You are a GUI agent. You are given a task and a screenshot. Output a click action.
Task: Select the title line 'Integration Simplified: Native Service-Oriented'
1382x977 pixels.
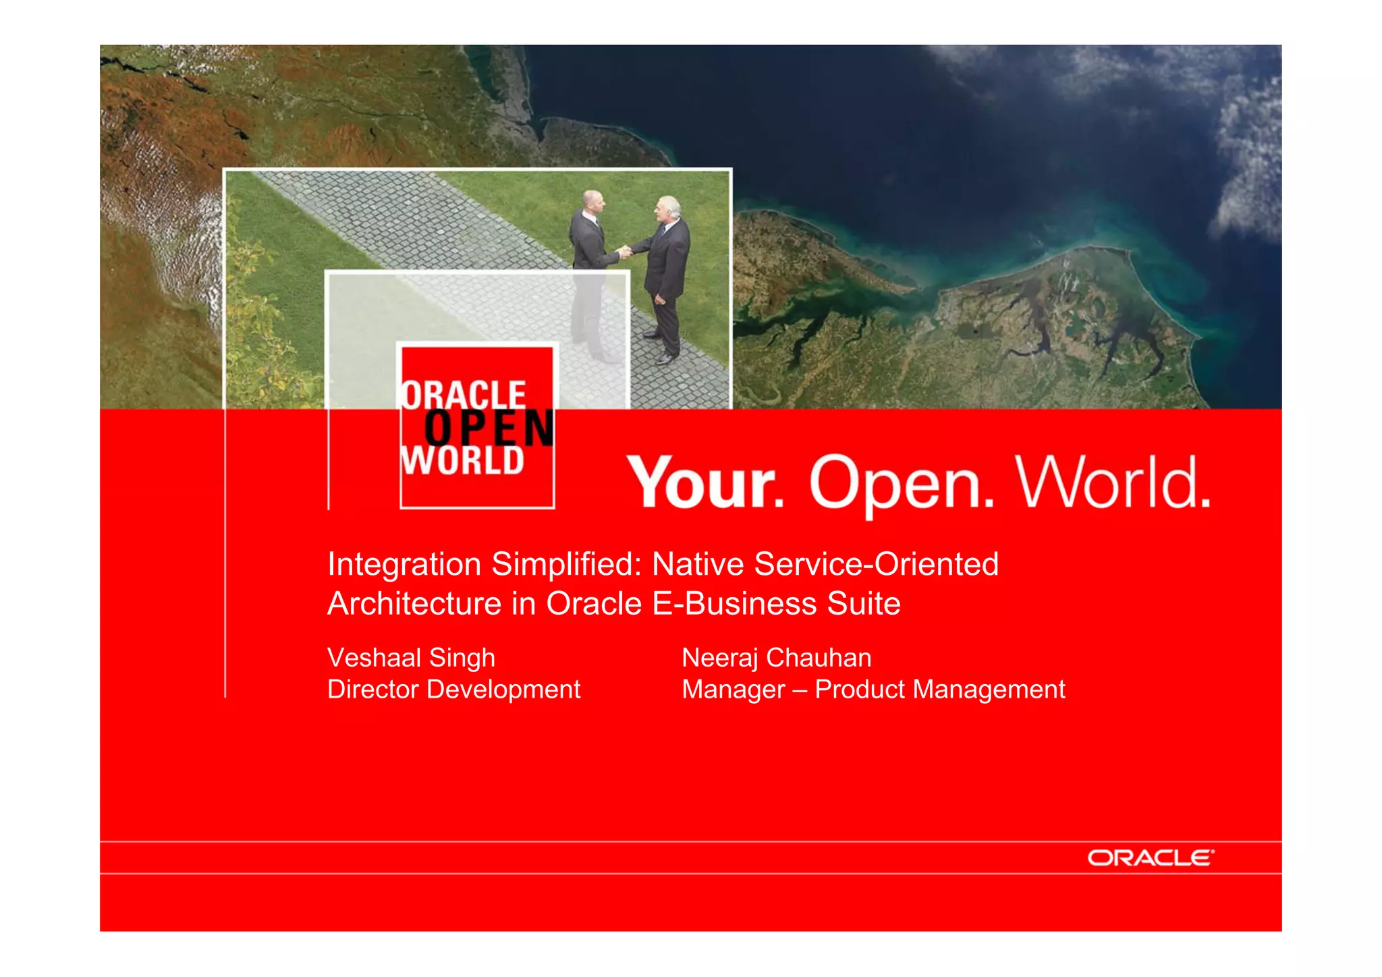click(x=663, y=564)
